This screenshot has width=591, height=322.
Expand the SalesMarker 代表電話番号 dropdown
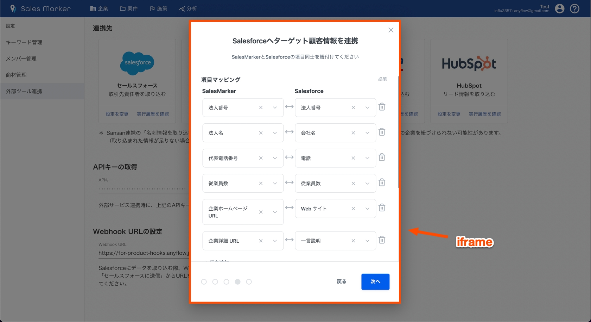point(275,158)
